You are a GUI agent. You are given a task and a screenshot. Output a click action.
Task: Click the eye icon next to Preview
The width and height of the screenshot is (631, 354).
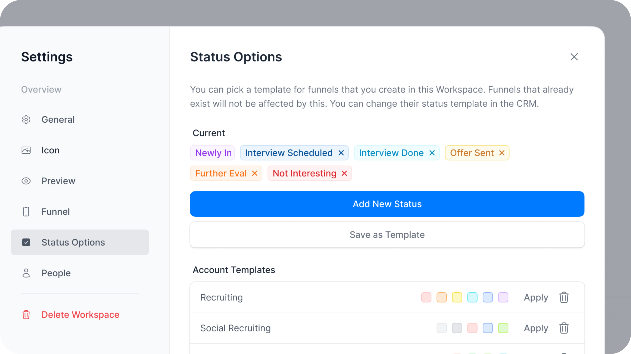26,181
